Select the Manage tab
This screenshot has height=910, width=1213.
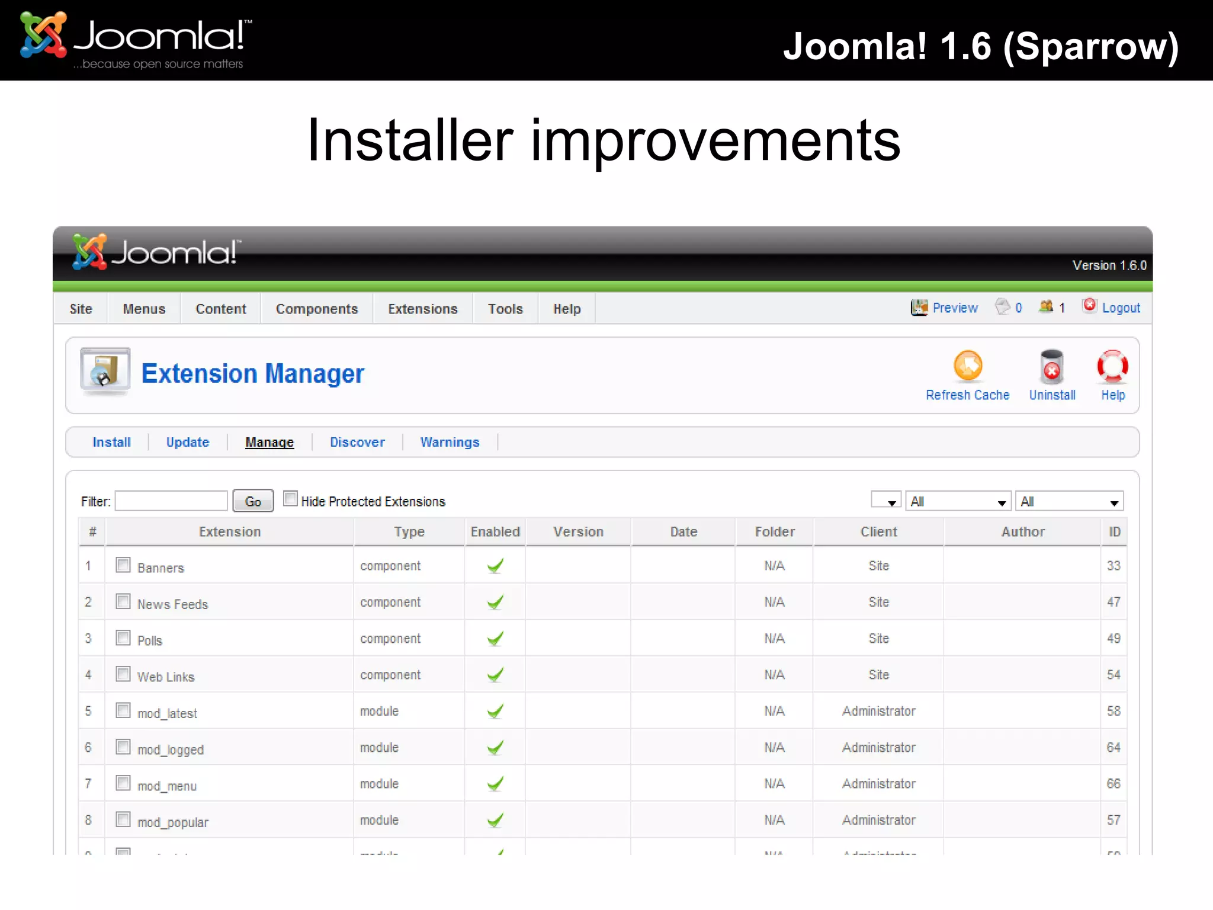269,442
